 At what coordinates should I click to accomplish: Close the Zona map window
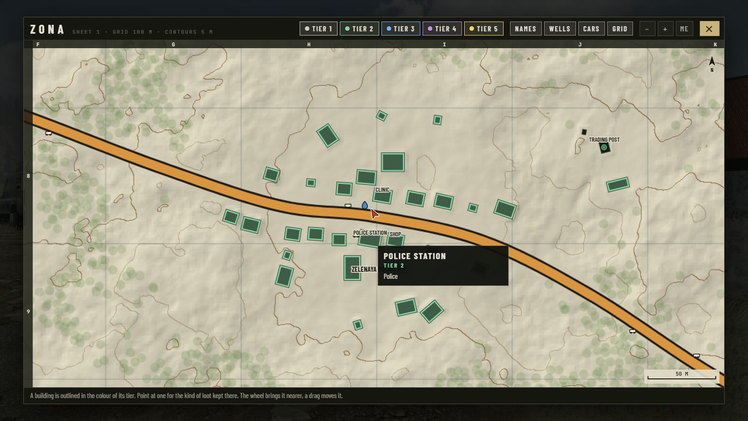pos(709,29)
